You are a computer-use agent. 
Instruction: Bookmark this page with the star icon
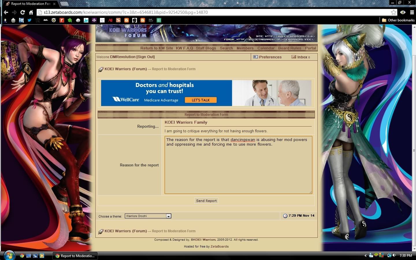coord(393,12)
